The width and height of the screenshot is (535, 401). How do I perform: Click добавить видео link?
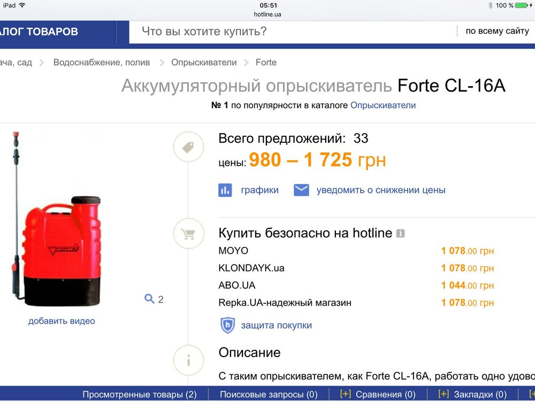[x=62, y=321]
